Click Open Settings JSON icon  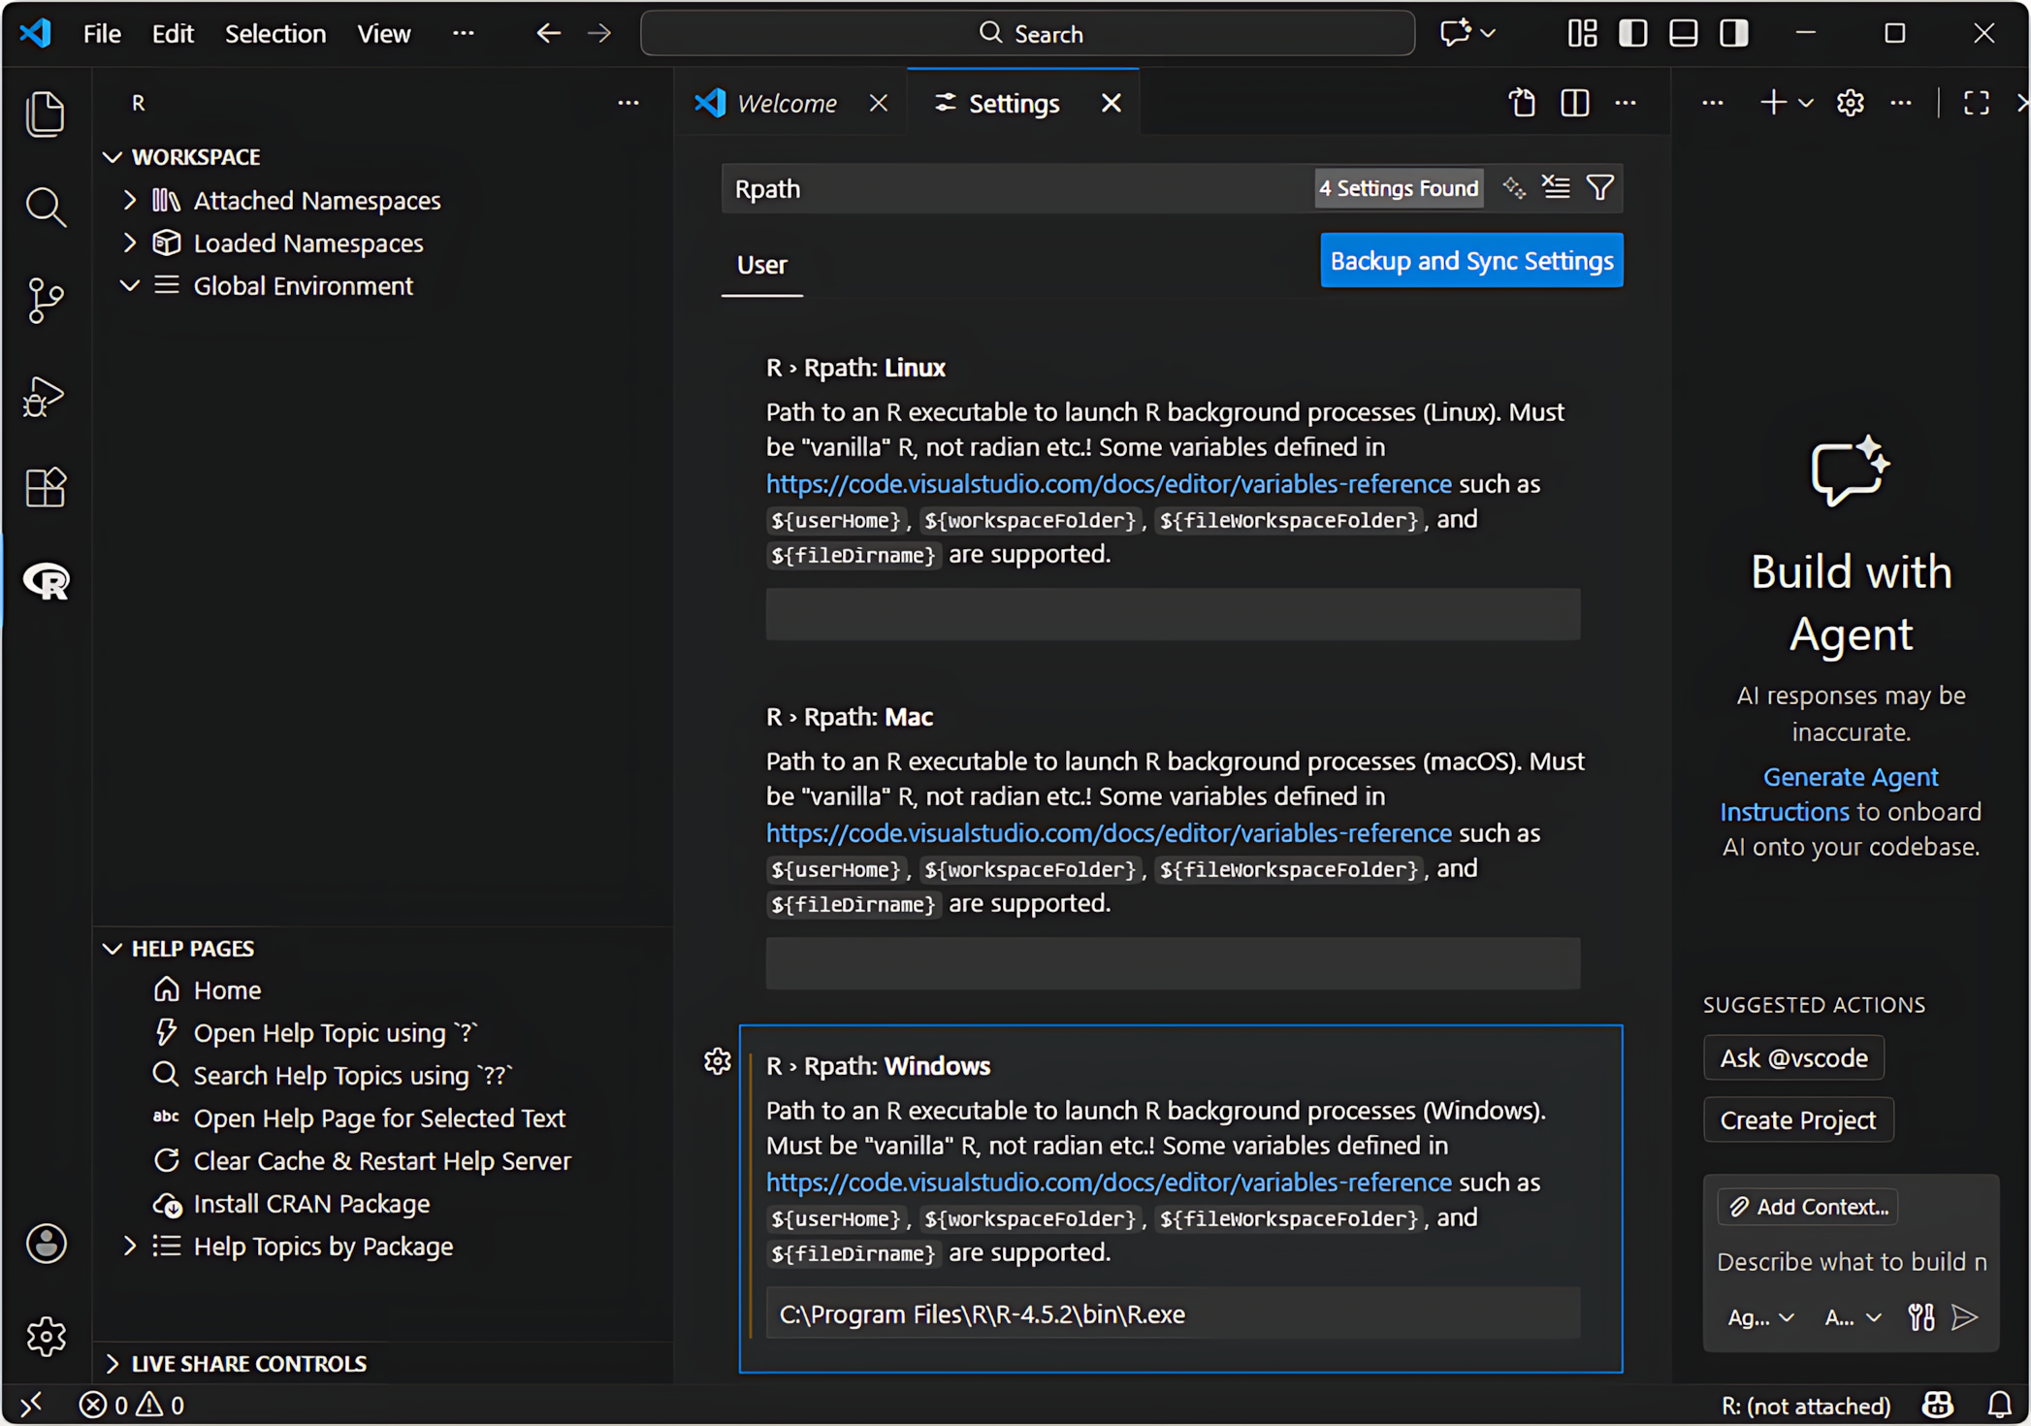pyautogui.click(x=1522, y=103)
